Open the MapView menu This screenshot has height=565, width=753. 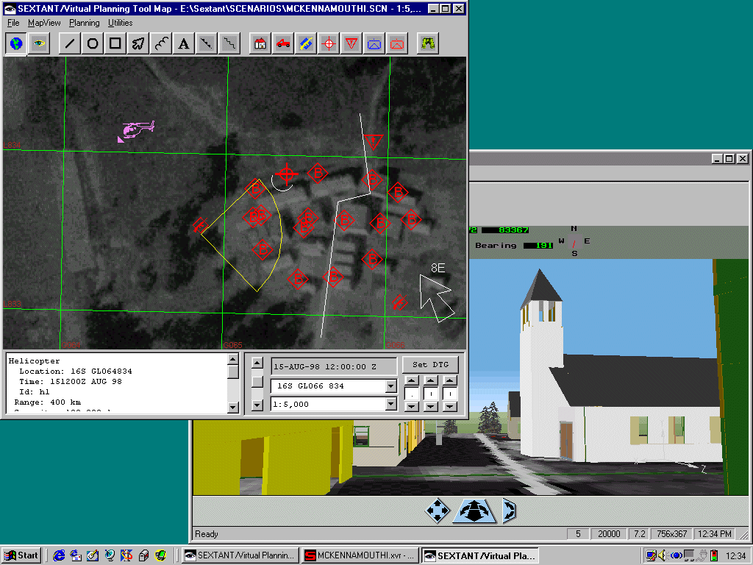coord(44,23)
